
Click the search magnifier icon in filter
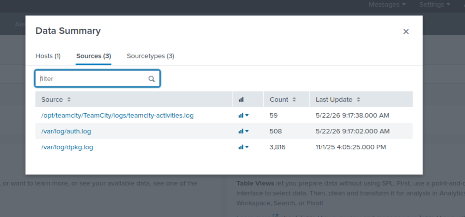click(152, 79)
